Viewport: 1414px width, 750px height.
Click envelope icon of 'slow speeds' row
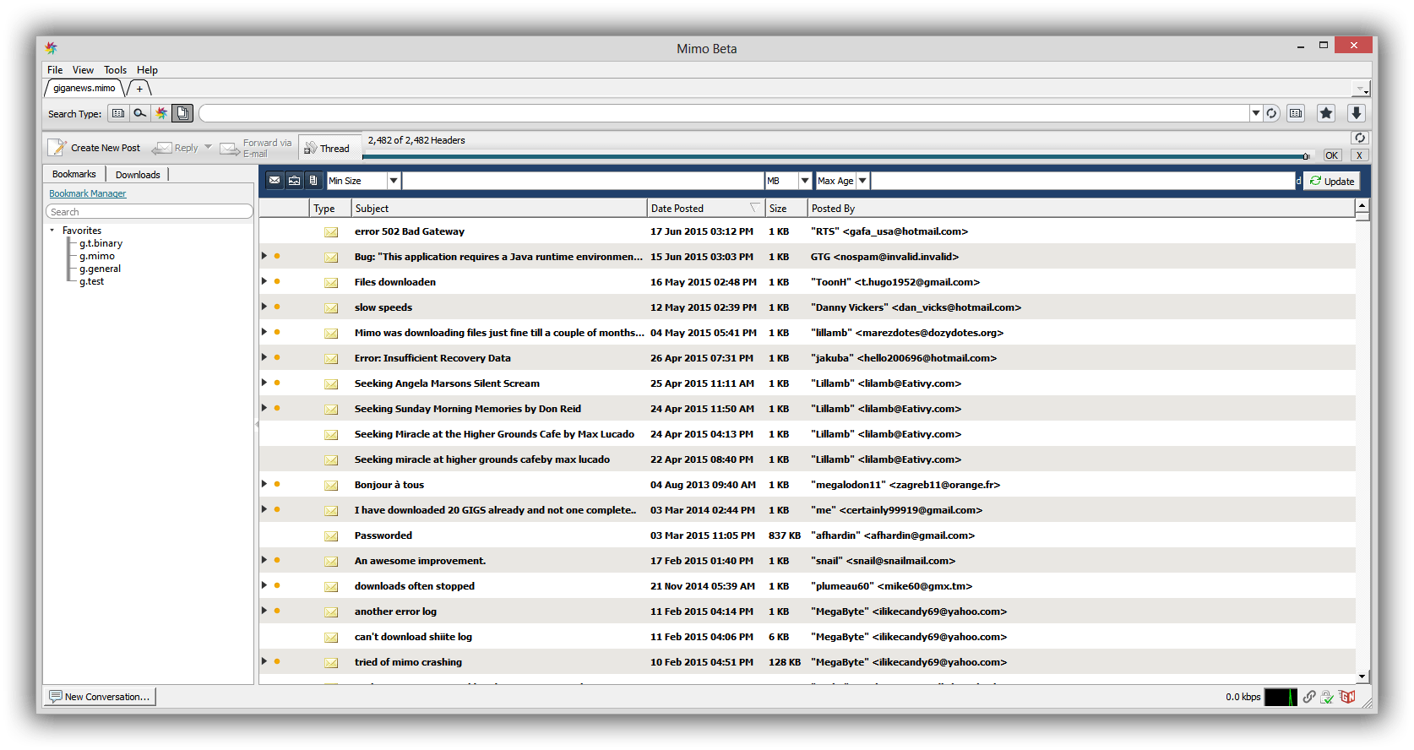[331, 307]
